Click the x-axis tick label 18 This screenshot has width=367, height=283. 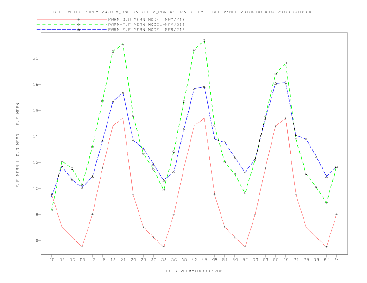pos(113,260)
